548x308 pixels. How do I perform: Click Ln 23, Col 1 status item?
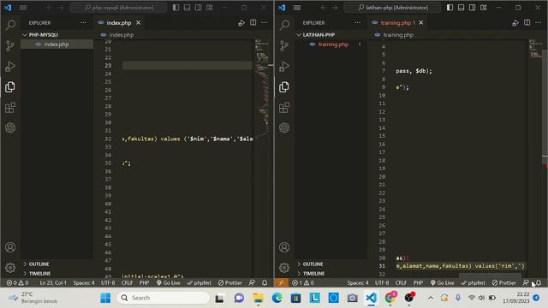tap(53, 282)
